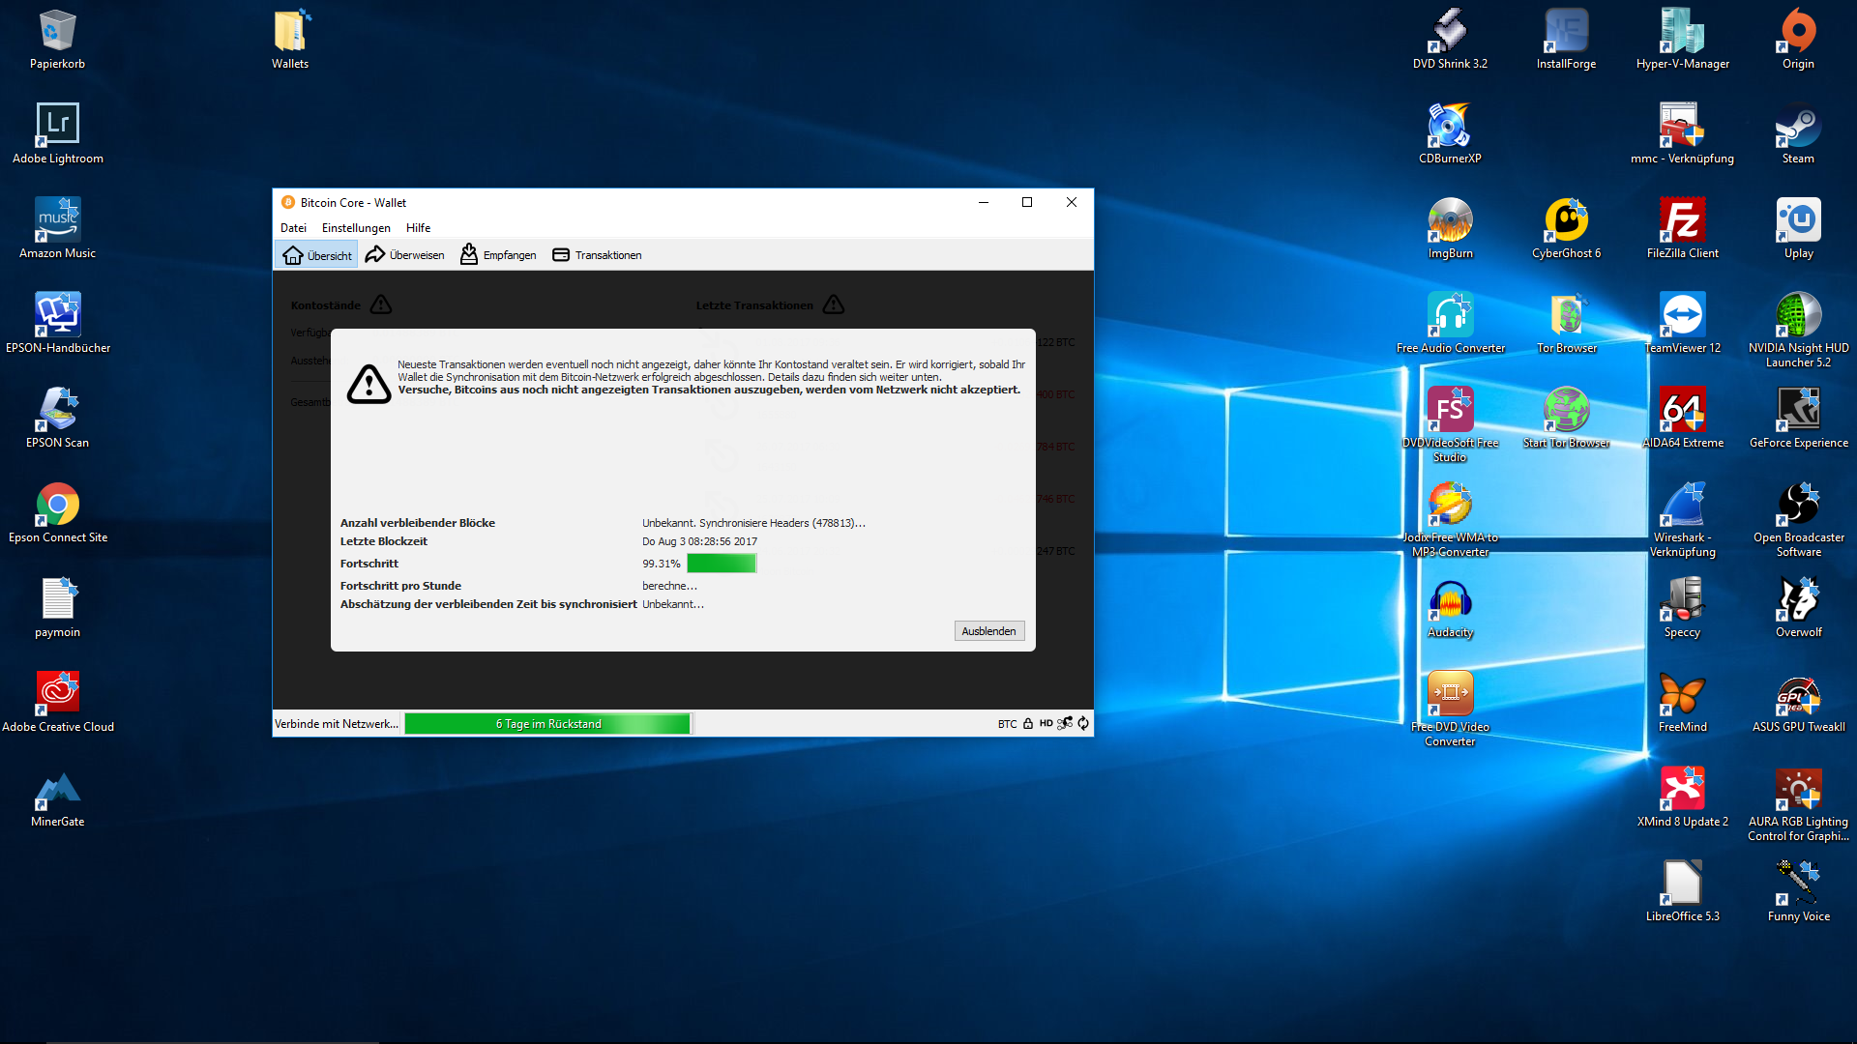Click the network connections status icon
The height and width of the screenshot is (1044, 1857).
1065,723
